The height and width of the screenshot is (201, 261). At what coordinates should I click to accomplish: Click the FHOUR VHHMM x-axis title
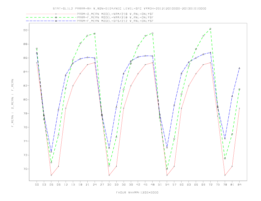137,192
